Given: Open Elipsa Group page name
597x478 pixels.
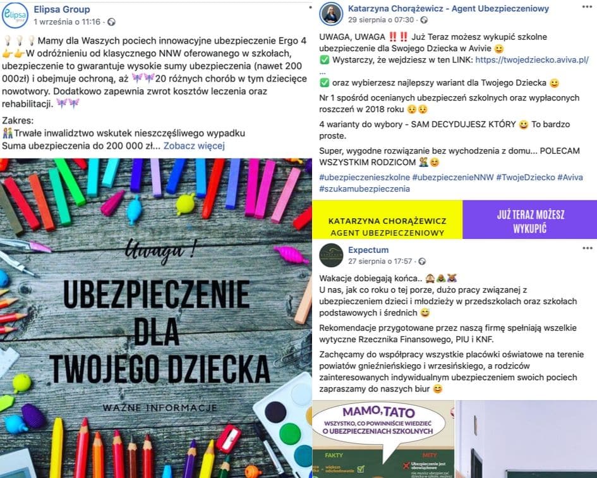Looking at the screenshot, I should [62, 9].
